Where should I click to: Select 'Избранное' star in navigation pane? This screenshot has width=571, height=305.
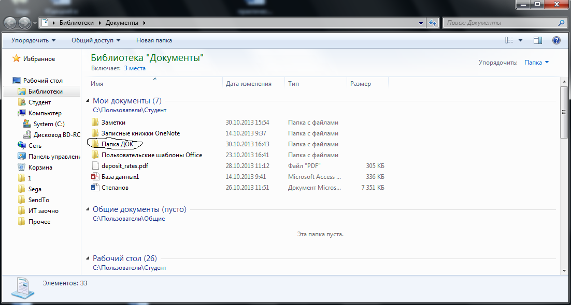[34, 58]
